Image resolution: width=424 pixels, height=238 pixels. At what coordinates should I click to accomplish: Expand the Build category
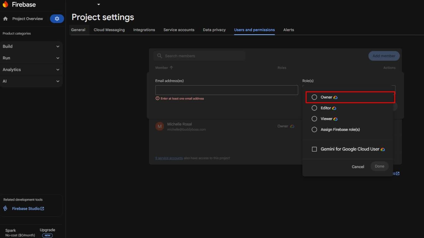(x=31, y=46)
